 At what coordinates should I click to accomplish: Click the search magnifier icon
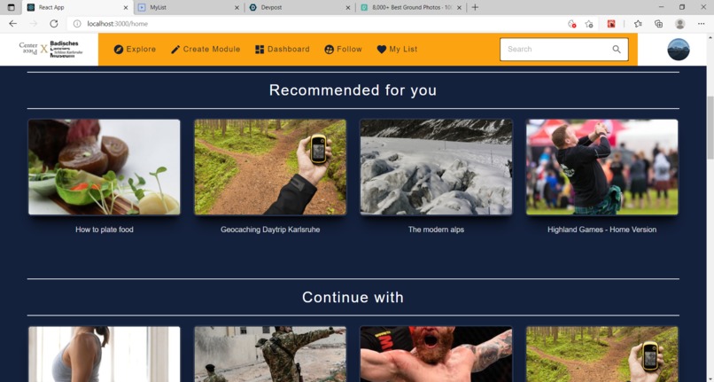pyautogui.click(x=616, y=50)
